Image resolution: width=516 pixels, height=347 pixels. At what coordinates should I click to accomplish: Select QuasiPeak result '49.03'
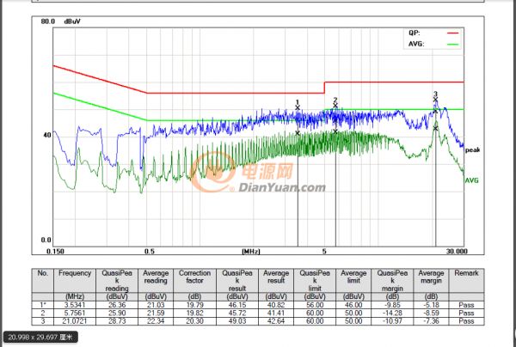tap(237, 320)
